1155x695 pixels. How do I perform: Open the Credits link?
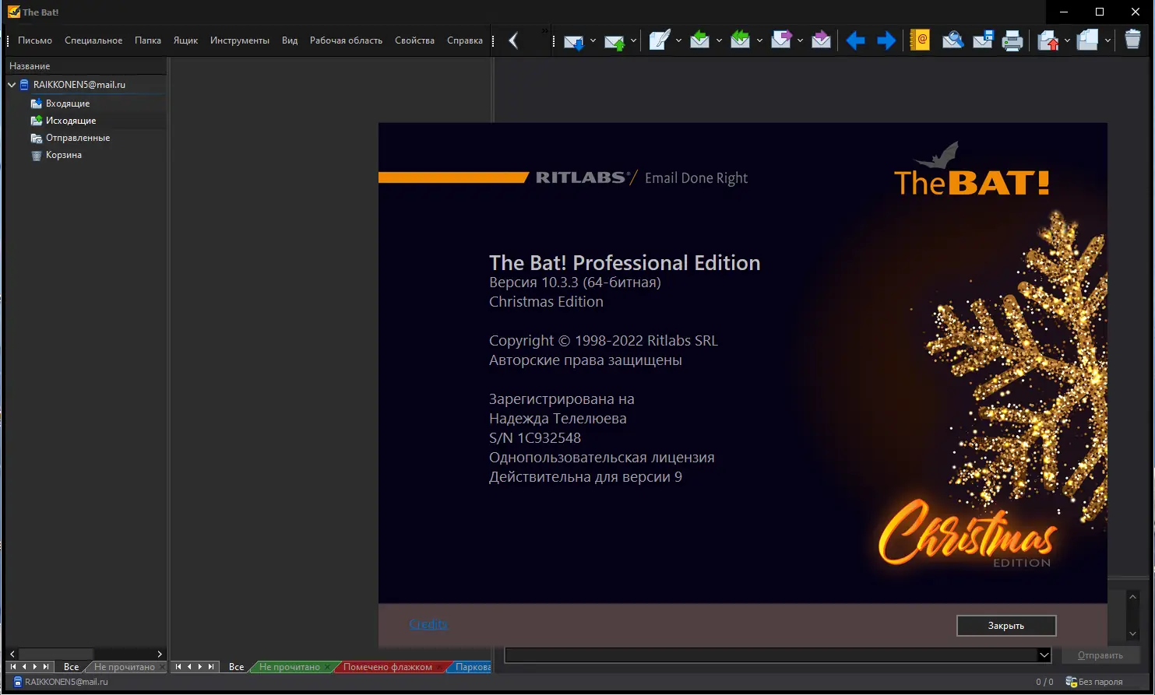pos(428,624)
